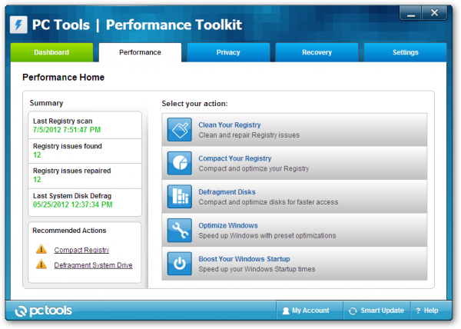Follow the Defragment System Drive link
This screenshot has width=461, height=329.
tap(93, 265)
